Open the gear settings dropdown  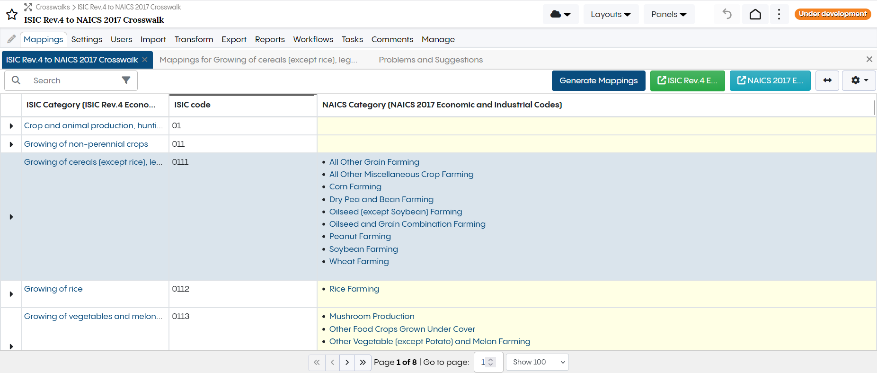859,80
